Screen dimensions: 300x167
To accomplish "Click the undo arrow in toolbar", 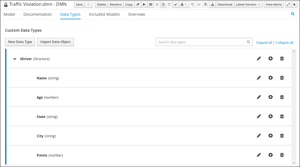I will [163, 5].
